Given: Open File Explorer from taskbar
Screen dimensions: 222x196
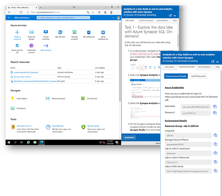Looking at the screenshot, I should (x=35, y=142).
